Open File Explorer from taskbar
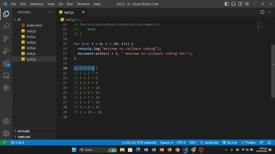This screenshot has width=275, height=154. click(122, 150)
